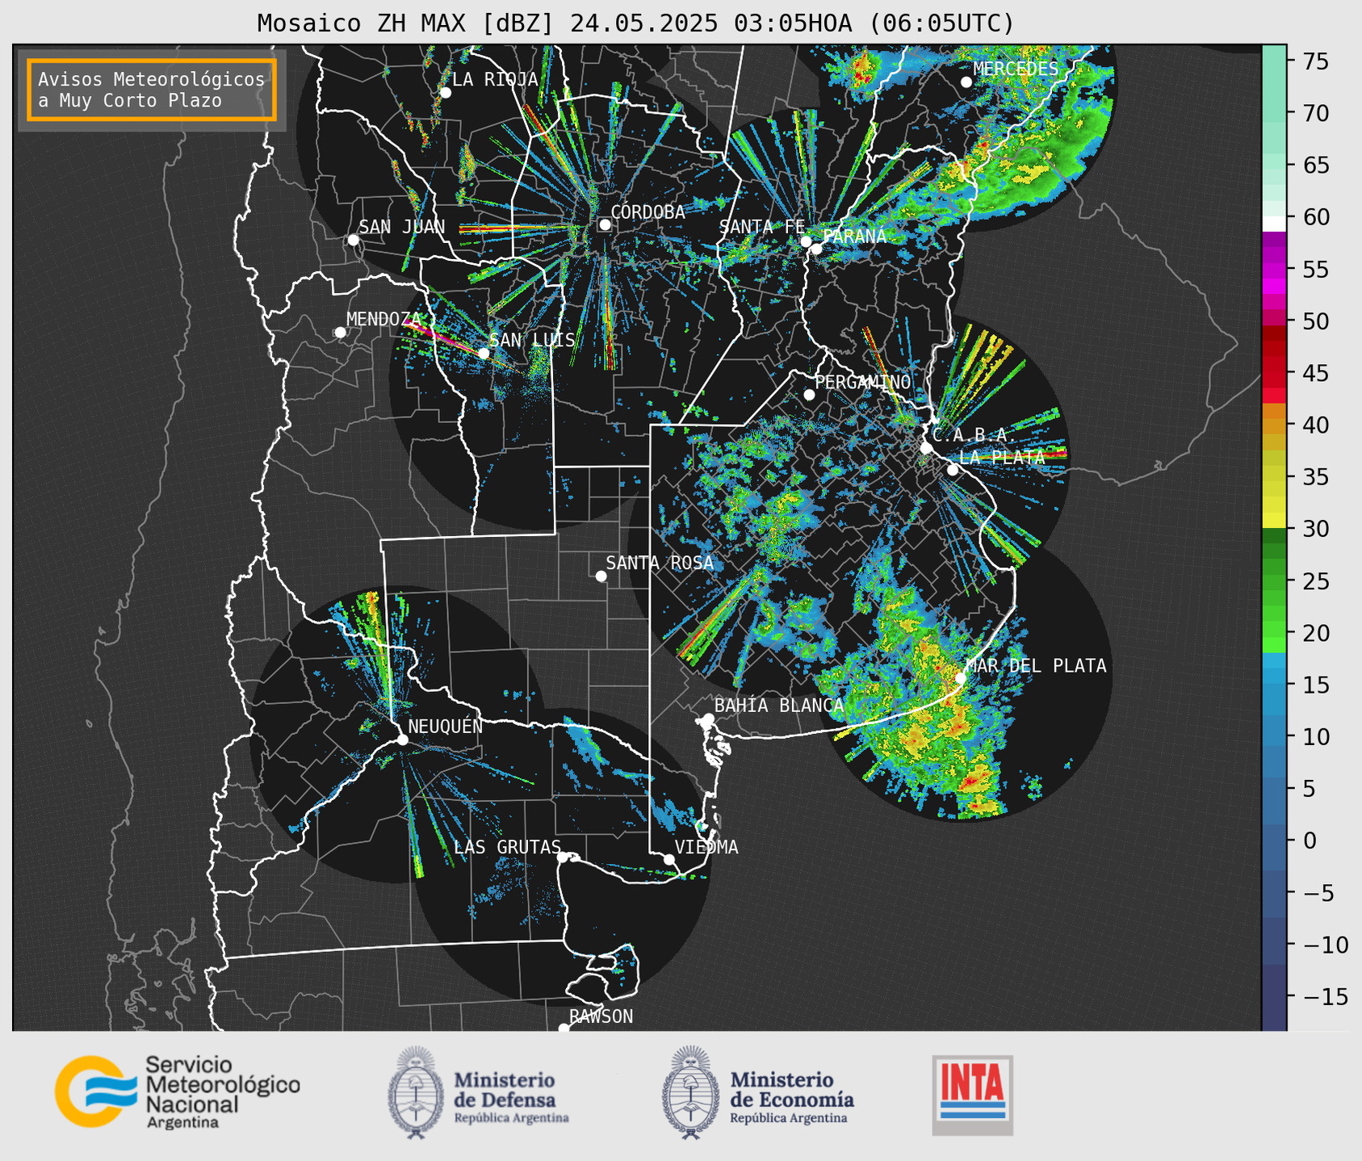
Task: Click the CÓRDOBA label text
Action: point(647,212)
